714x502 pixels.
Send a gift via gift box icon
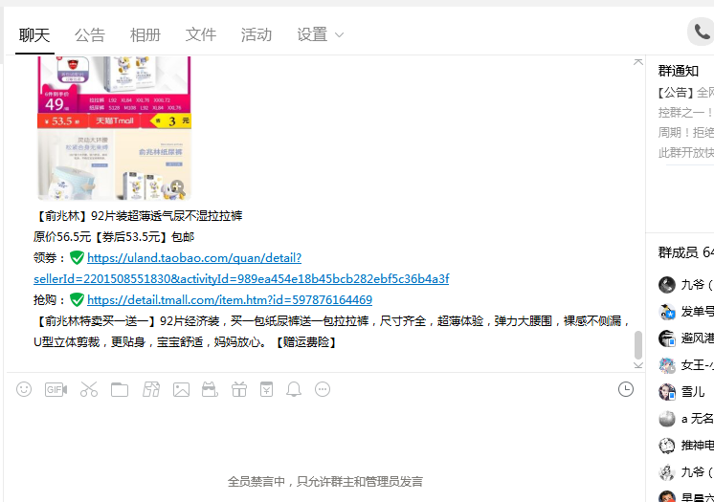239,389
